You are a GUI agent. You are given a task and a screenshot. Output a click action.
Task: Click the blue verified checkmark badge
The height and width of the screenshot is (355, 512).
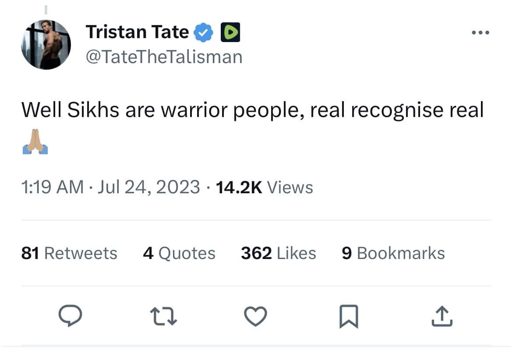click(x=202, y=32)
